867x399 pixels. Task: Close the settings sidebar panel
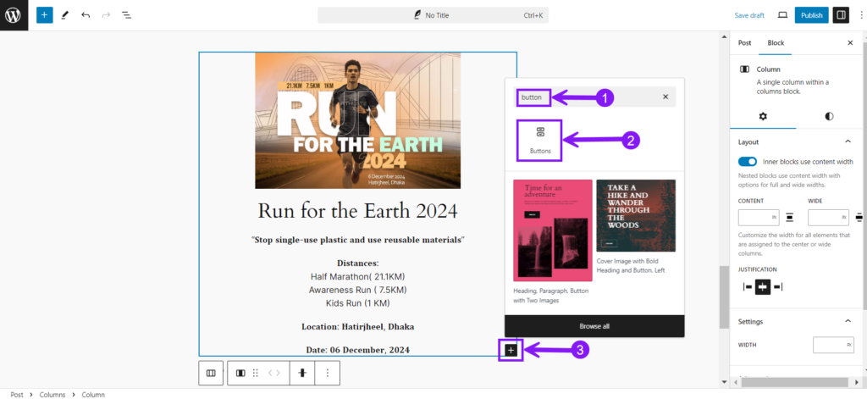pos(850,42)
